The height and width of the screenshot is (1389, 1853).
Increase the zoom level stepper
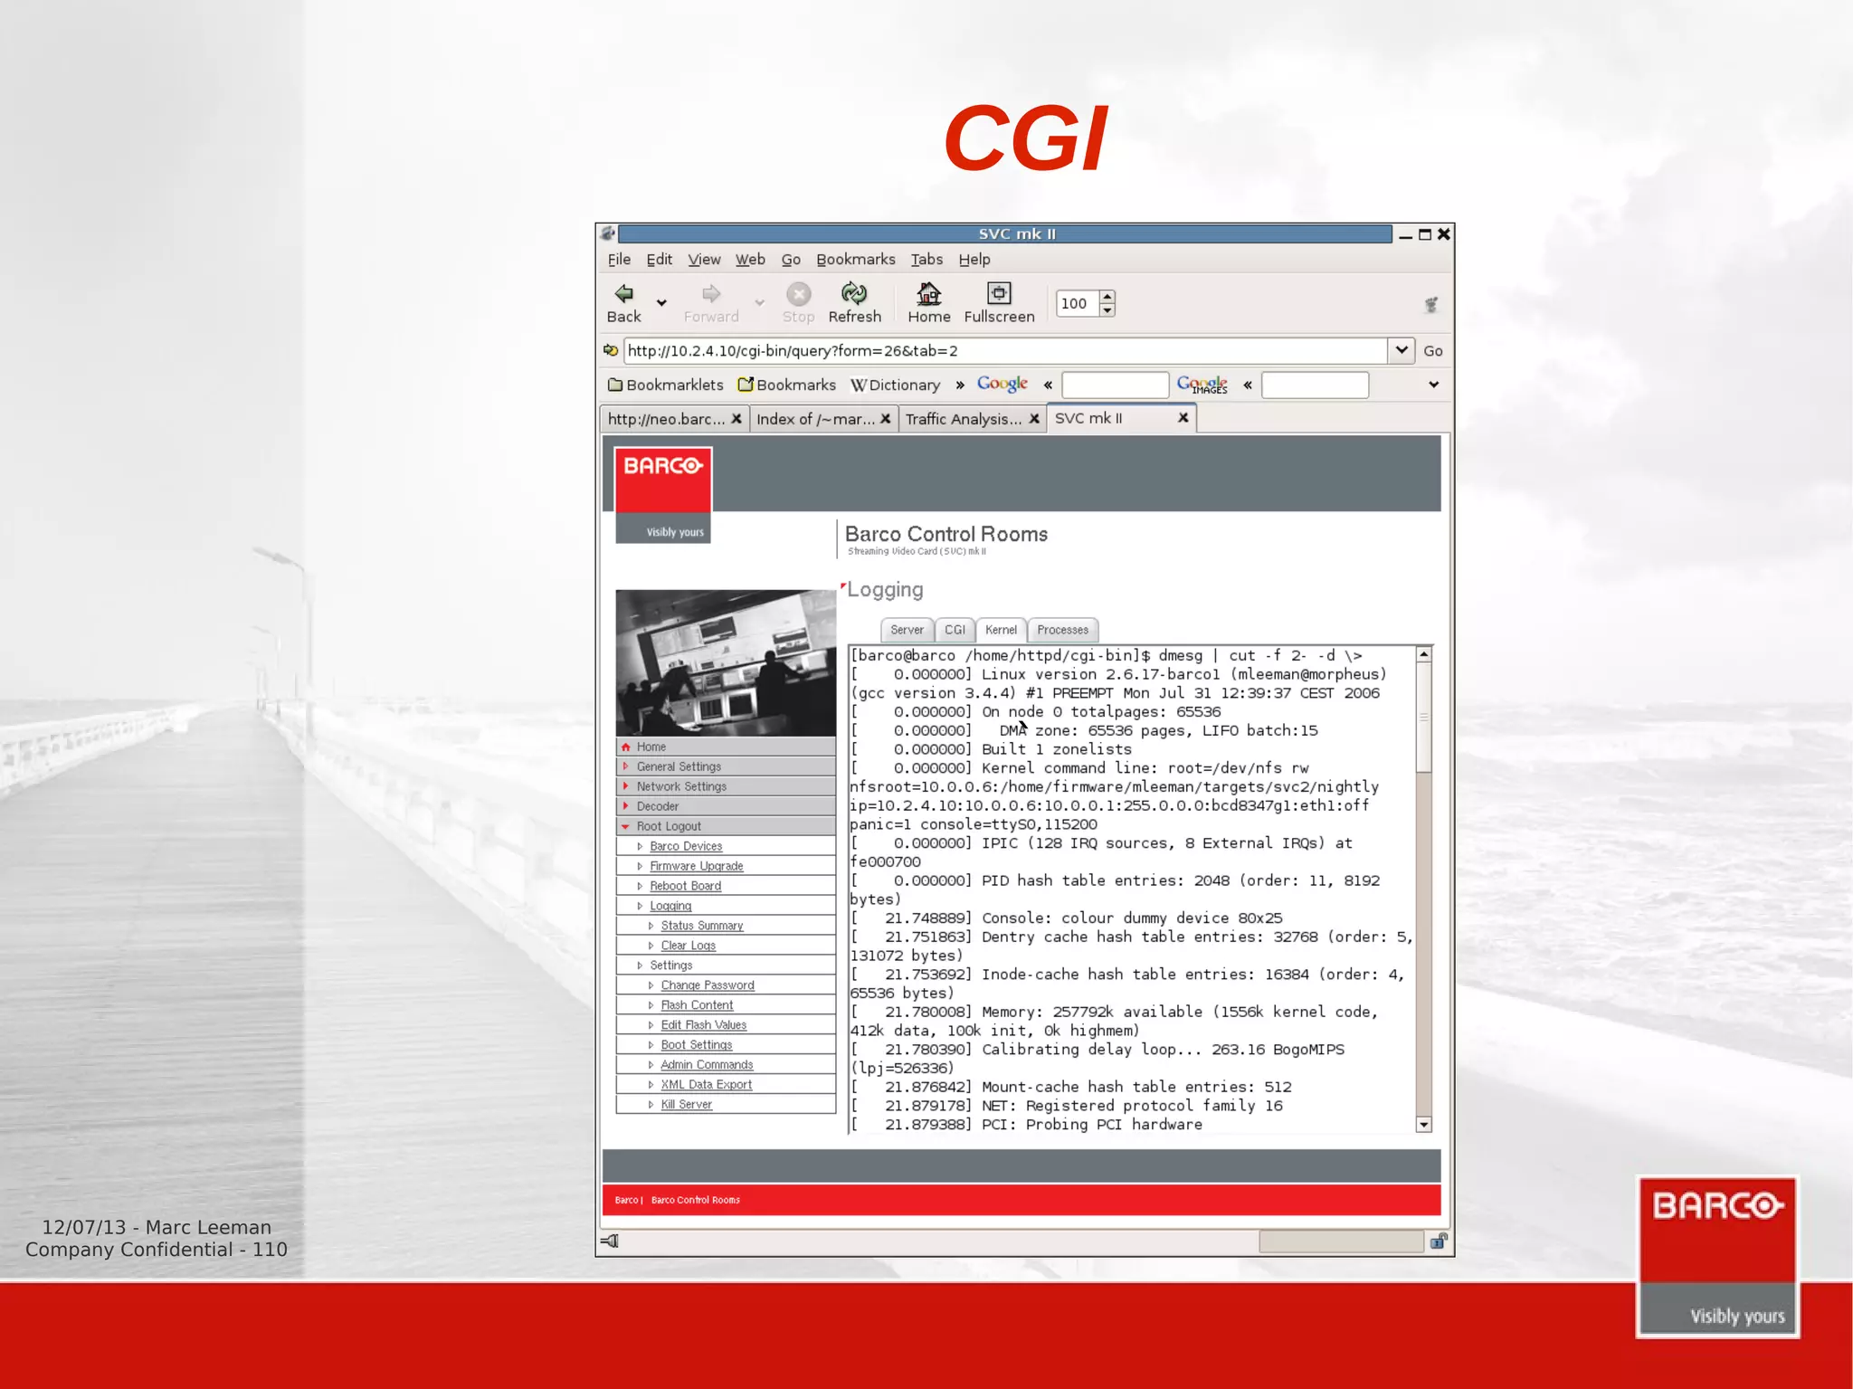(1107, 297)
